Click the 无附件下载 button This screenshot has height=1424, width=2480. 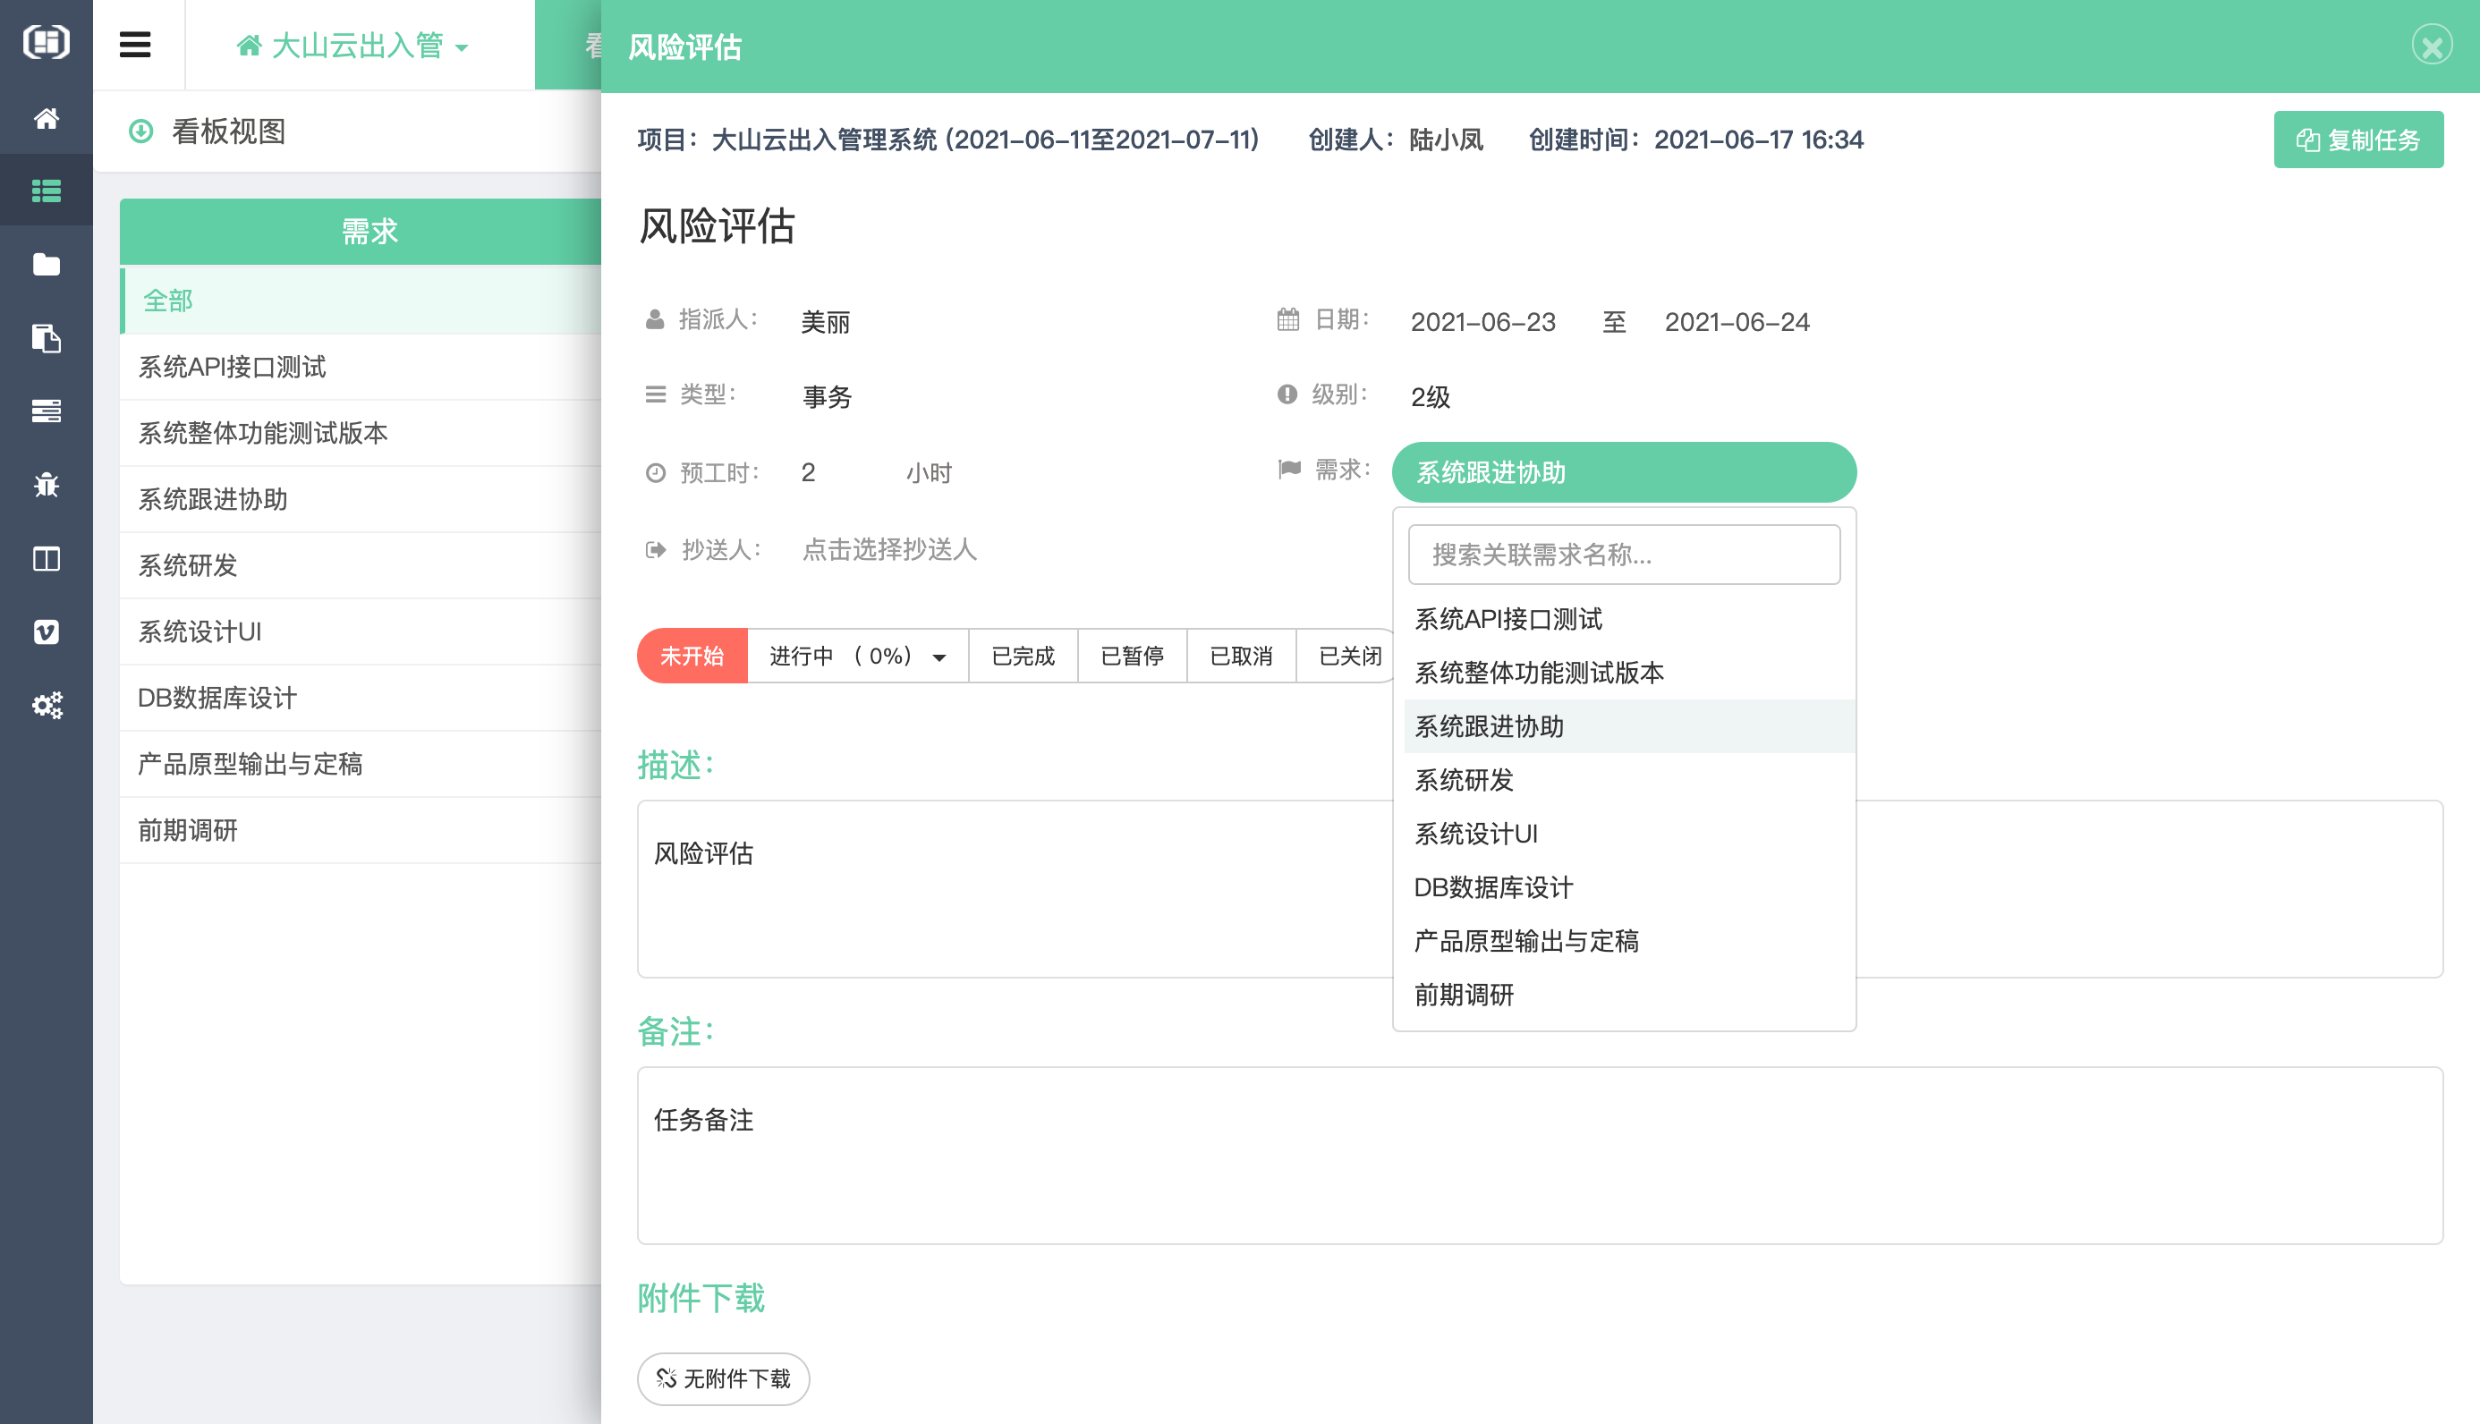tap(723, 1378)
